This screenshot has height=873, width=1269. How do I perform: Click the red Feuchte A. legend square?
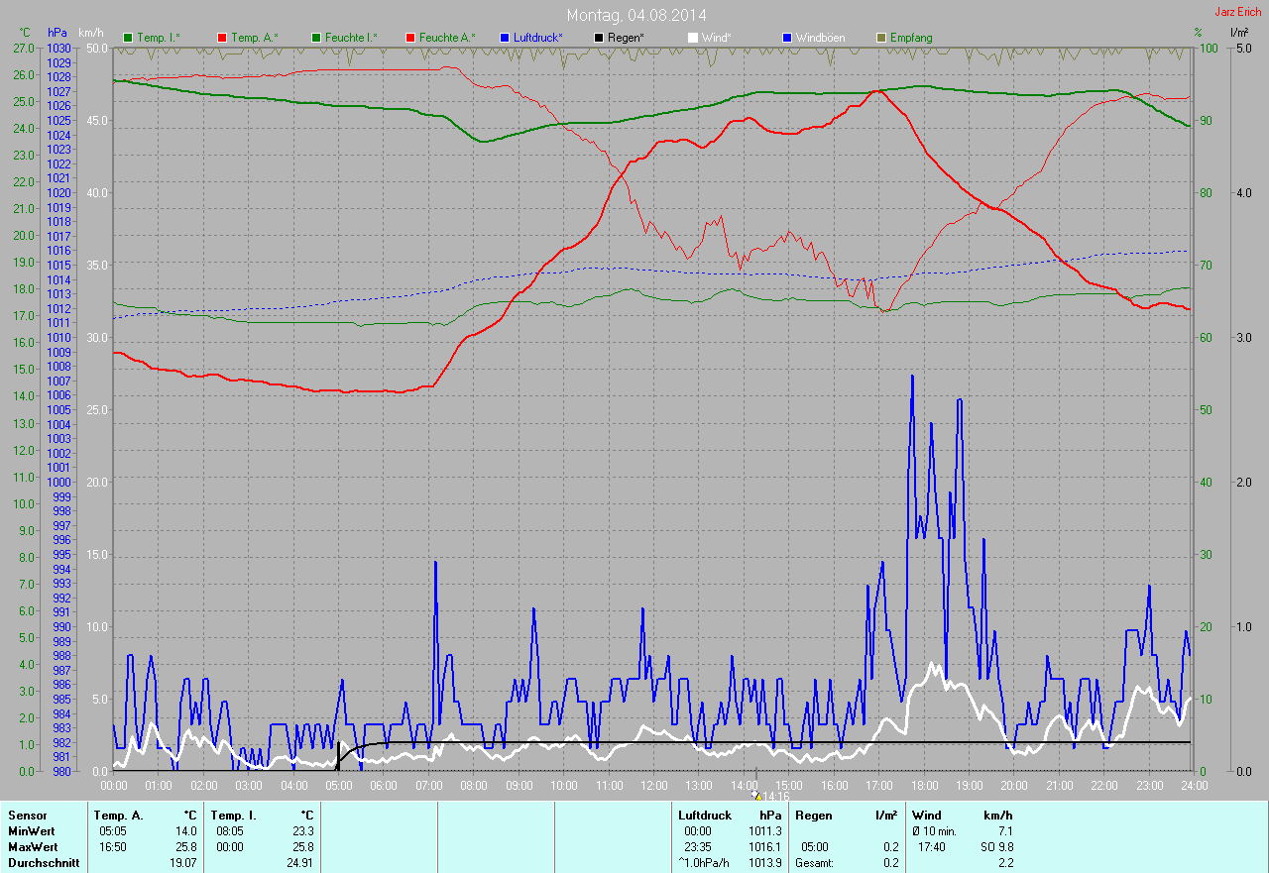(410, 38)
